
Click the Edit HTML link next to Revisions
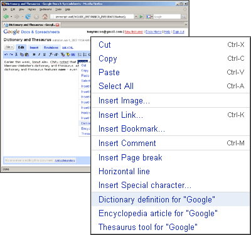(x=68, y=48)
